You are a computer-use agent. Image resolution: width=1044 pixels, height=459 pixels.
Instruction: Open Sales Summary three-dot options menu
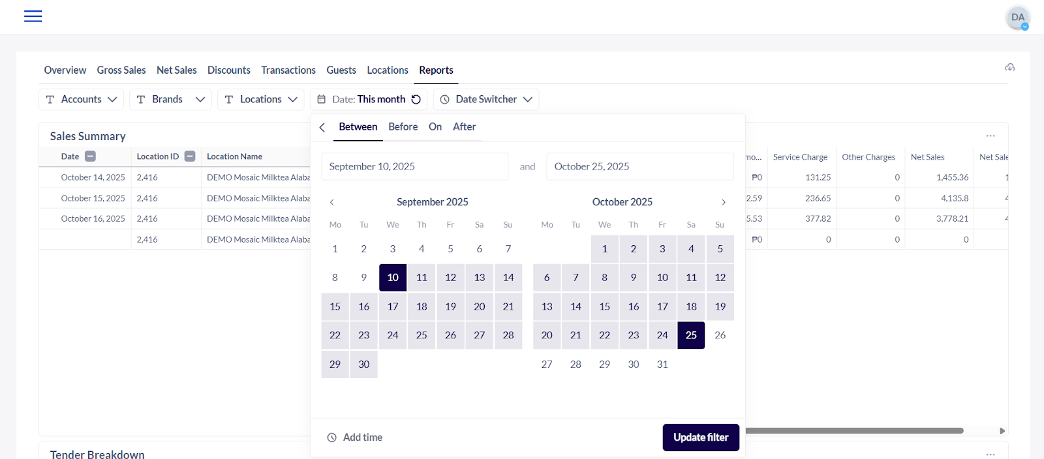coord(990,136)
